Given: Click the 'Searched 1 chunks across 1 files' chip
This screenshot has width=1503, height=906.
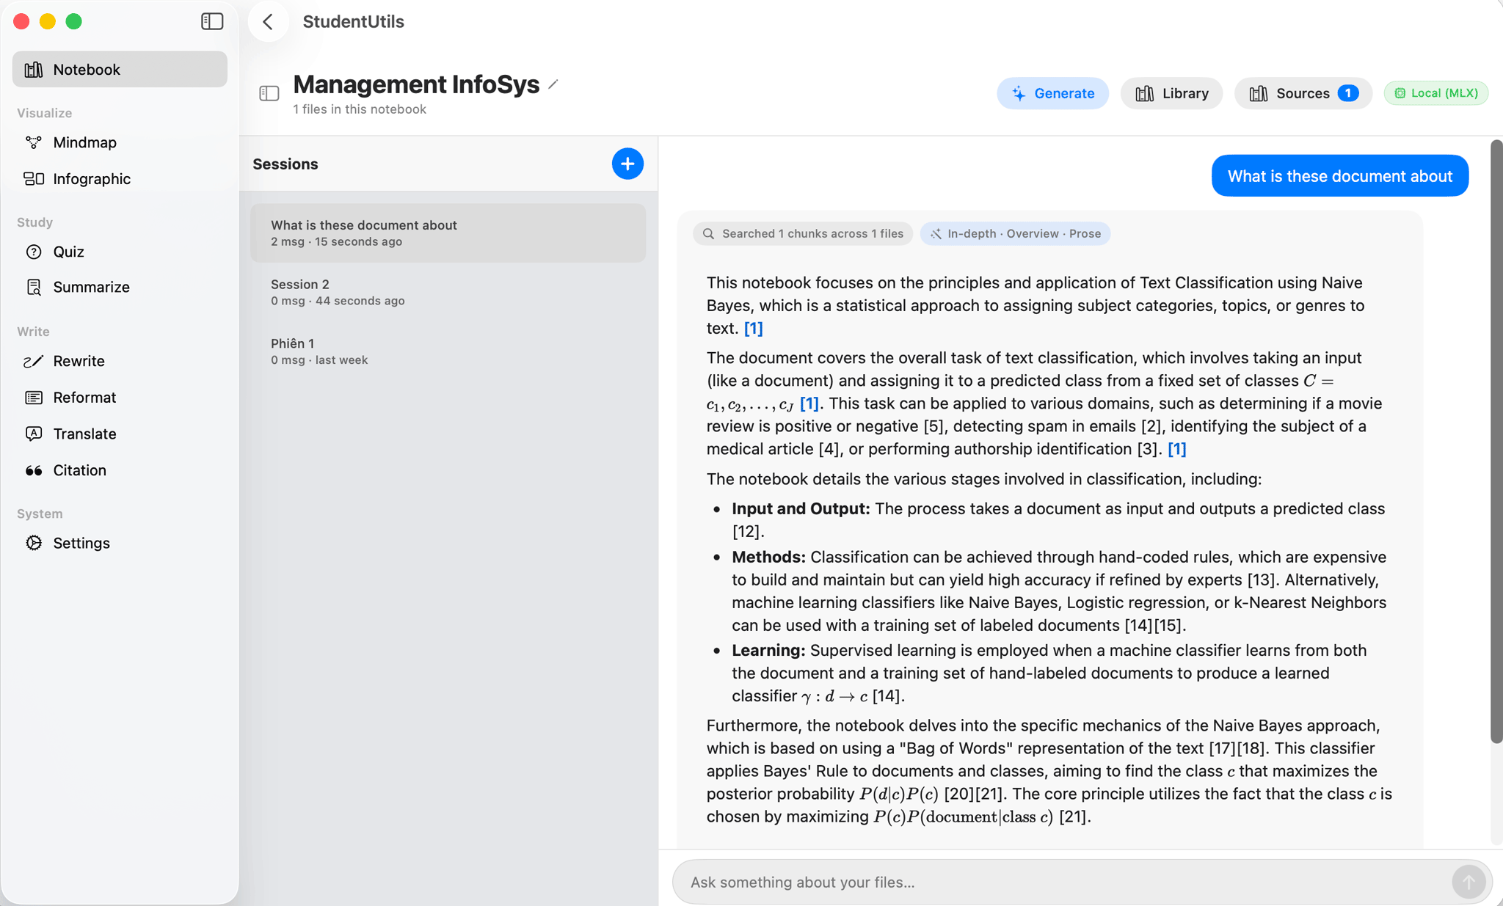Looking at the screenshot, I should tap(803, 233).
